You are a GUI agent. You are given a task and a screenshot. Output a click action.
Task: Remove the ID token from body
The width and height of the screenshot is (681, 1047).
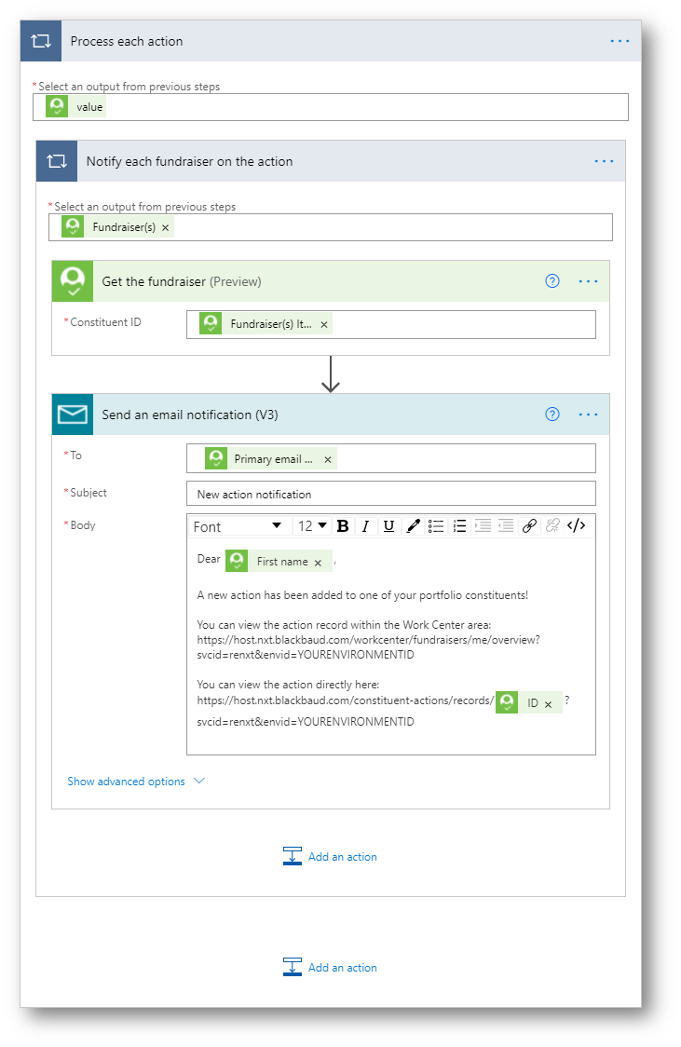(548, 704)
